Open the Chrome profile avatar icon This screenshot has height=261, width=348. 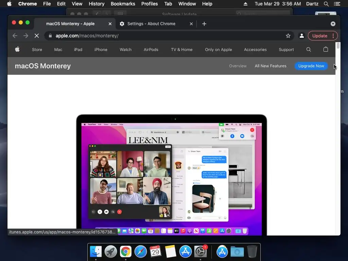(x=302, y=36)
